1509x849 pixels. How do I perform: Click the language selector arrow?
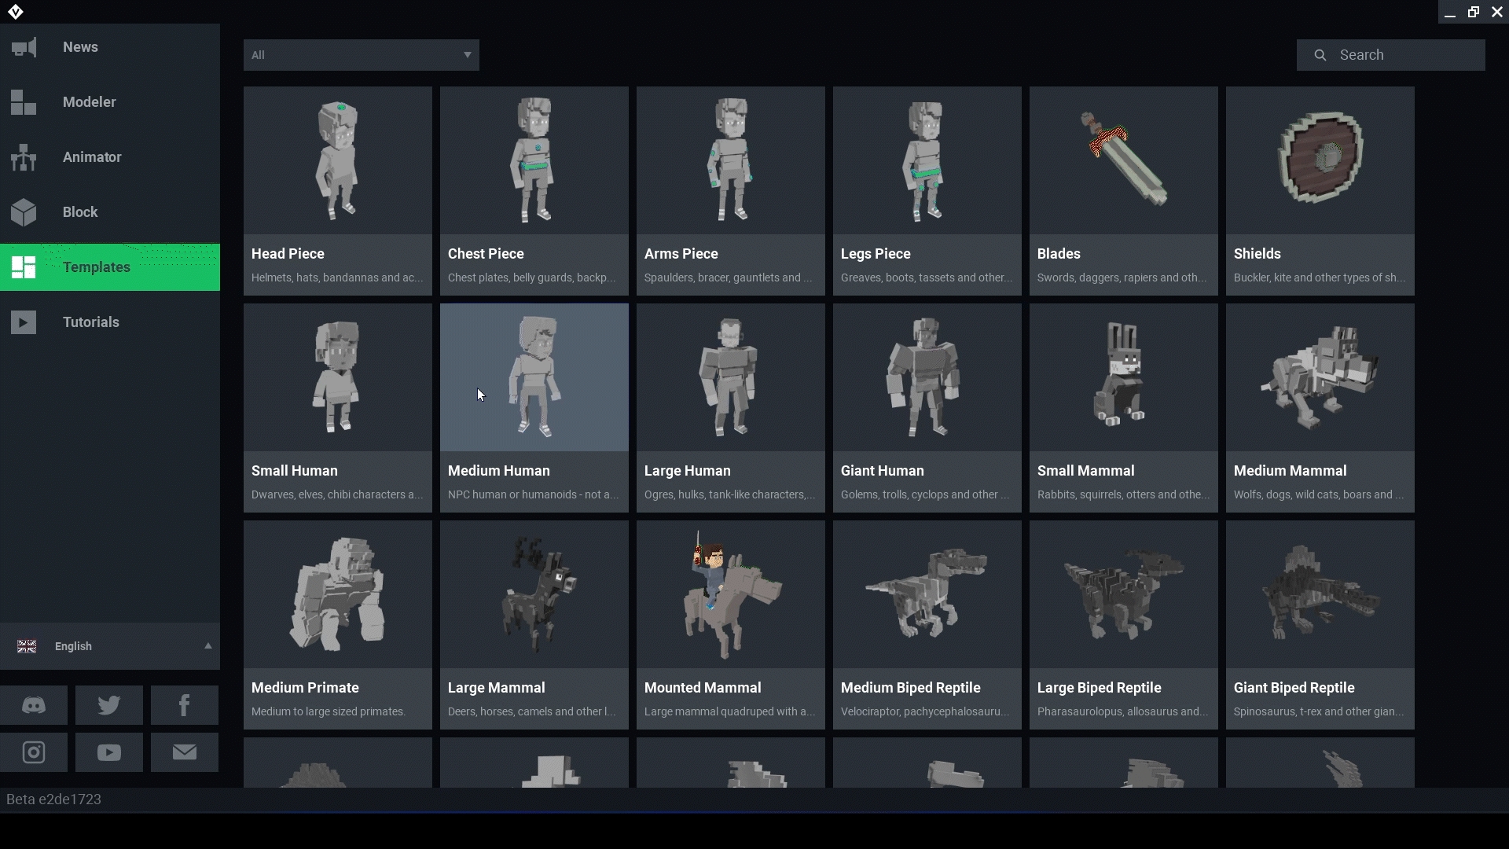208,646
